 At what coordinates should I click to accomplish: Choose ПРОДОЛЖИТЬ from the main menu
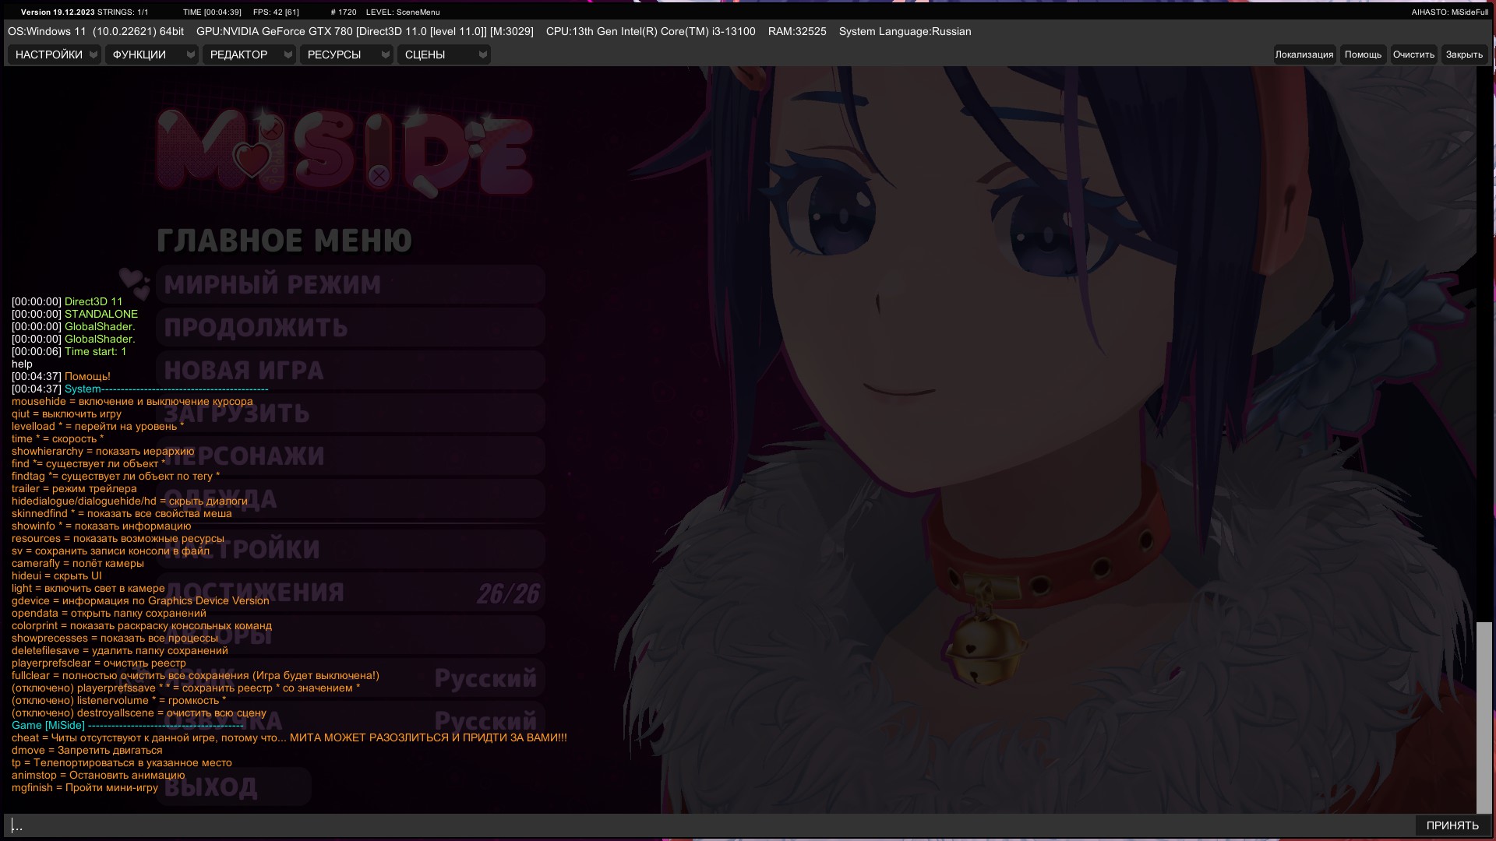[349, 328]
